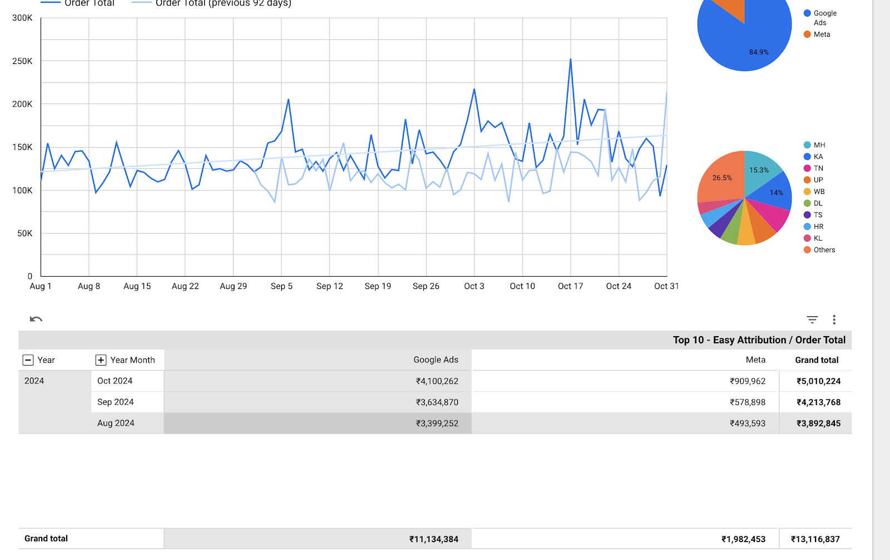This screenshot has width=890, height=560.
Task: Click the 14% KA pie slice
Action: pos(776,193)
